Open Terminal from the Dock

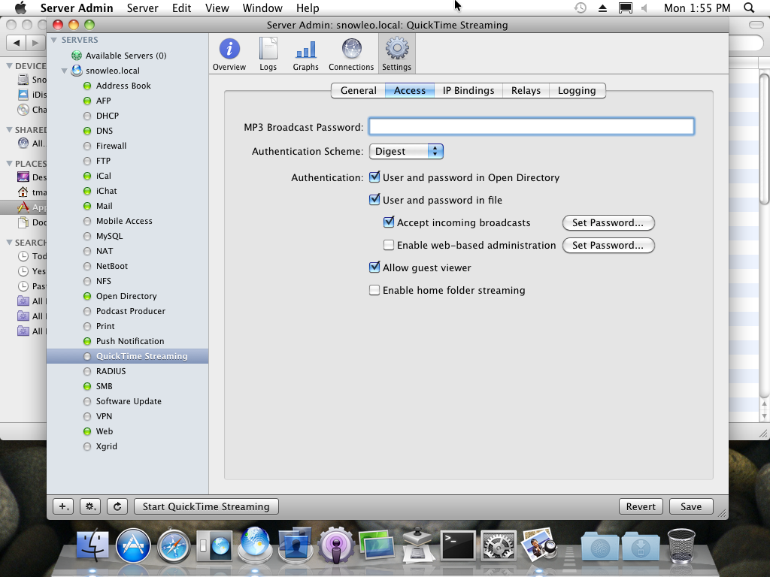pyautogui.click(x=458, y=545)
